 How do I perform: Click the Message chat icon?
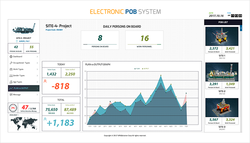click(x=11, y=95)
